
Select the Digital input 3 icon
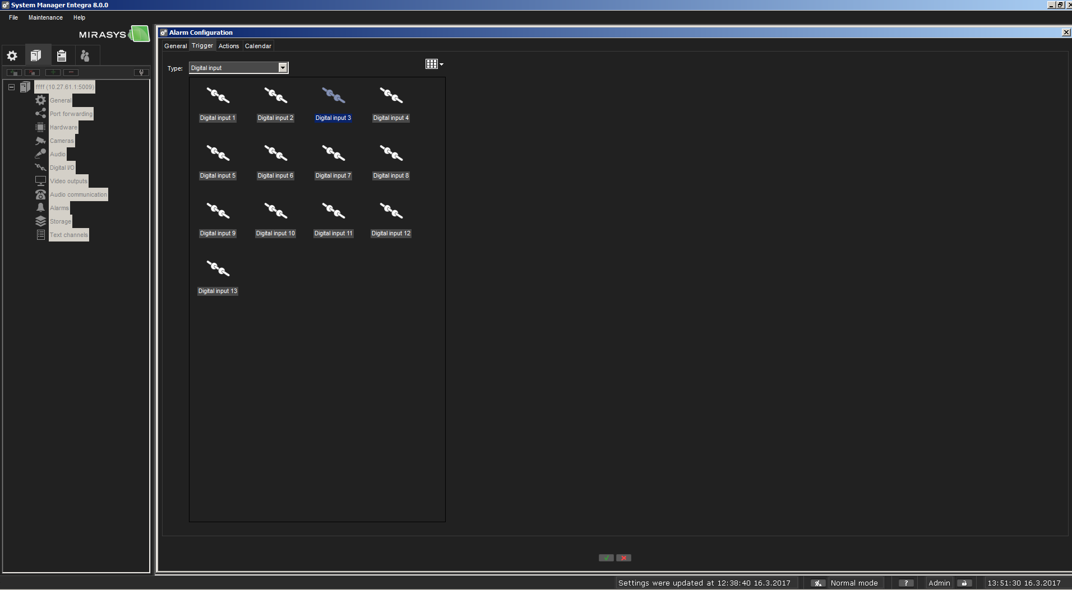pos(333,96)
